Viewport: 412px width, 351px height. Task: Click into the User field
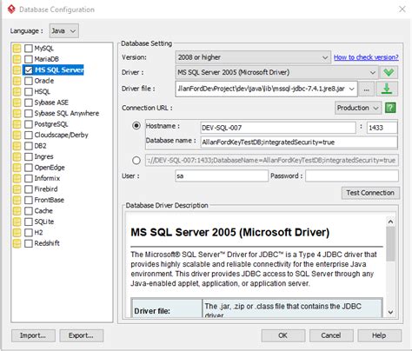coord(222,175)
